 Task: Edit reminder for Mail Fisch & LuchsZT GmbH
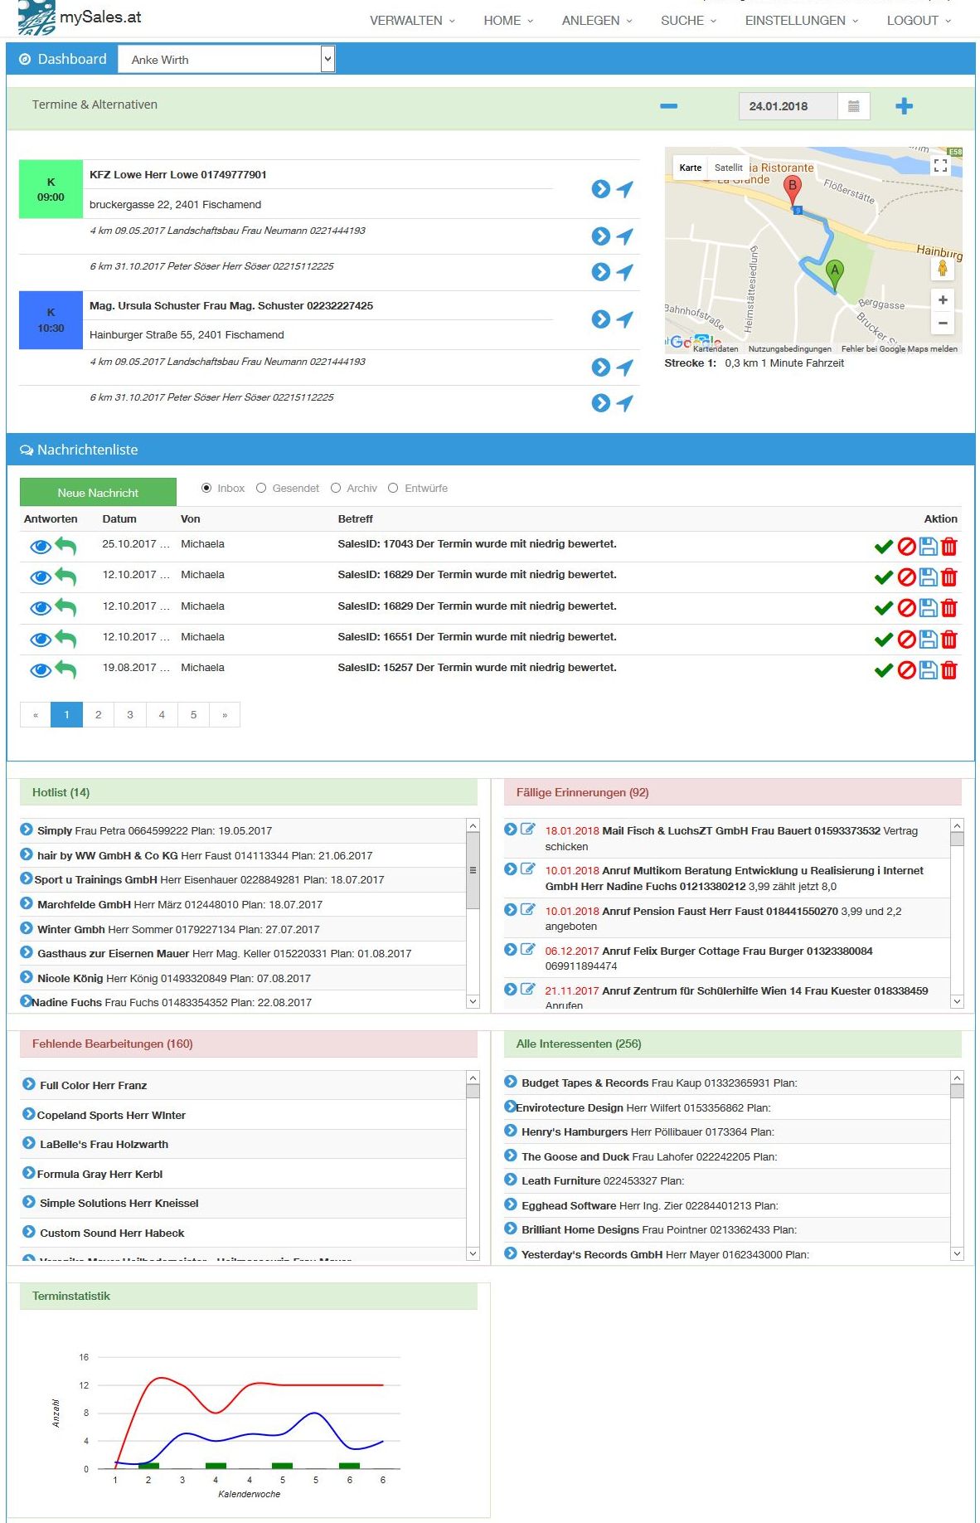tap(527, 829)
